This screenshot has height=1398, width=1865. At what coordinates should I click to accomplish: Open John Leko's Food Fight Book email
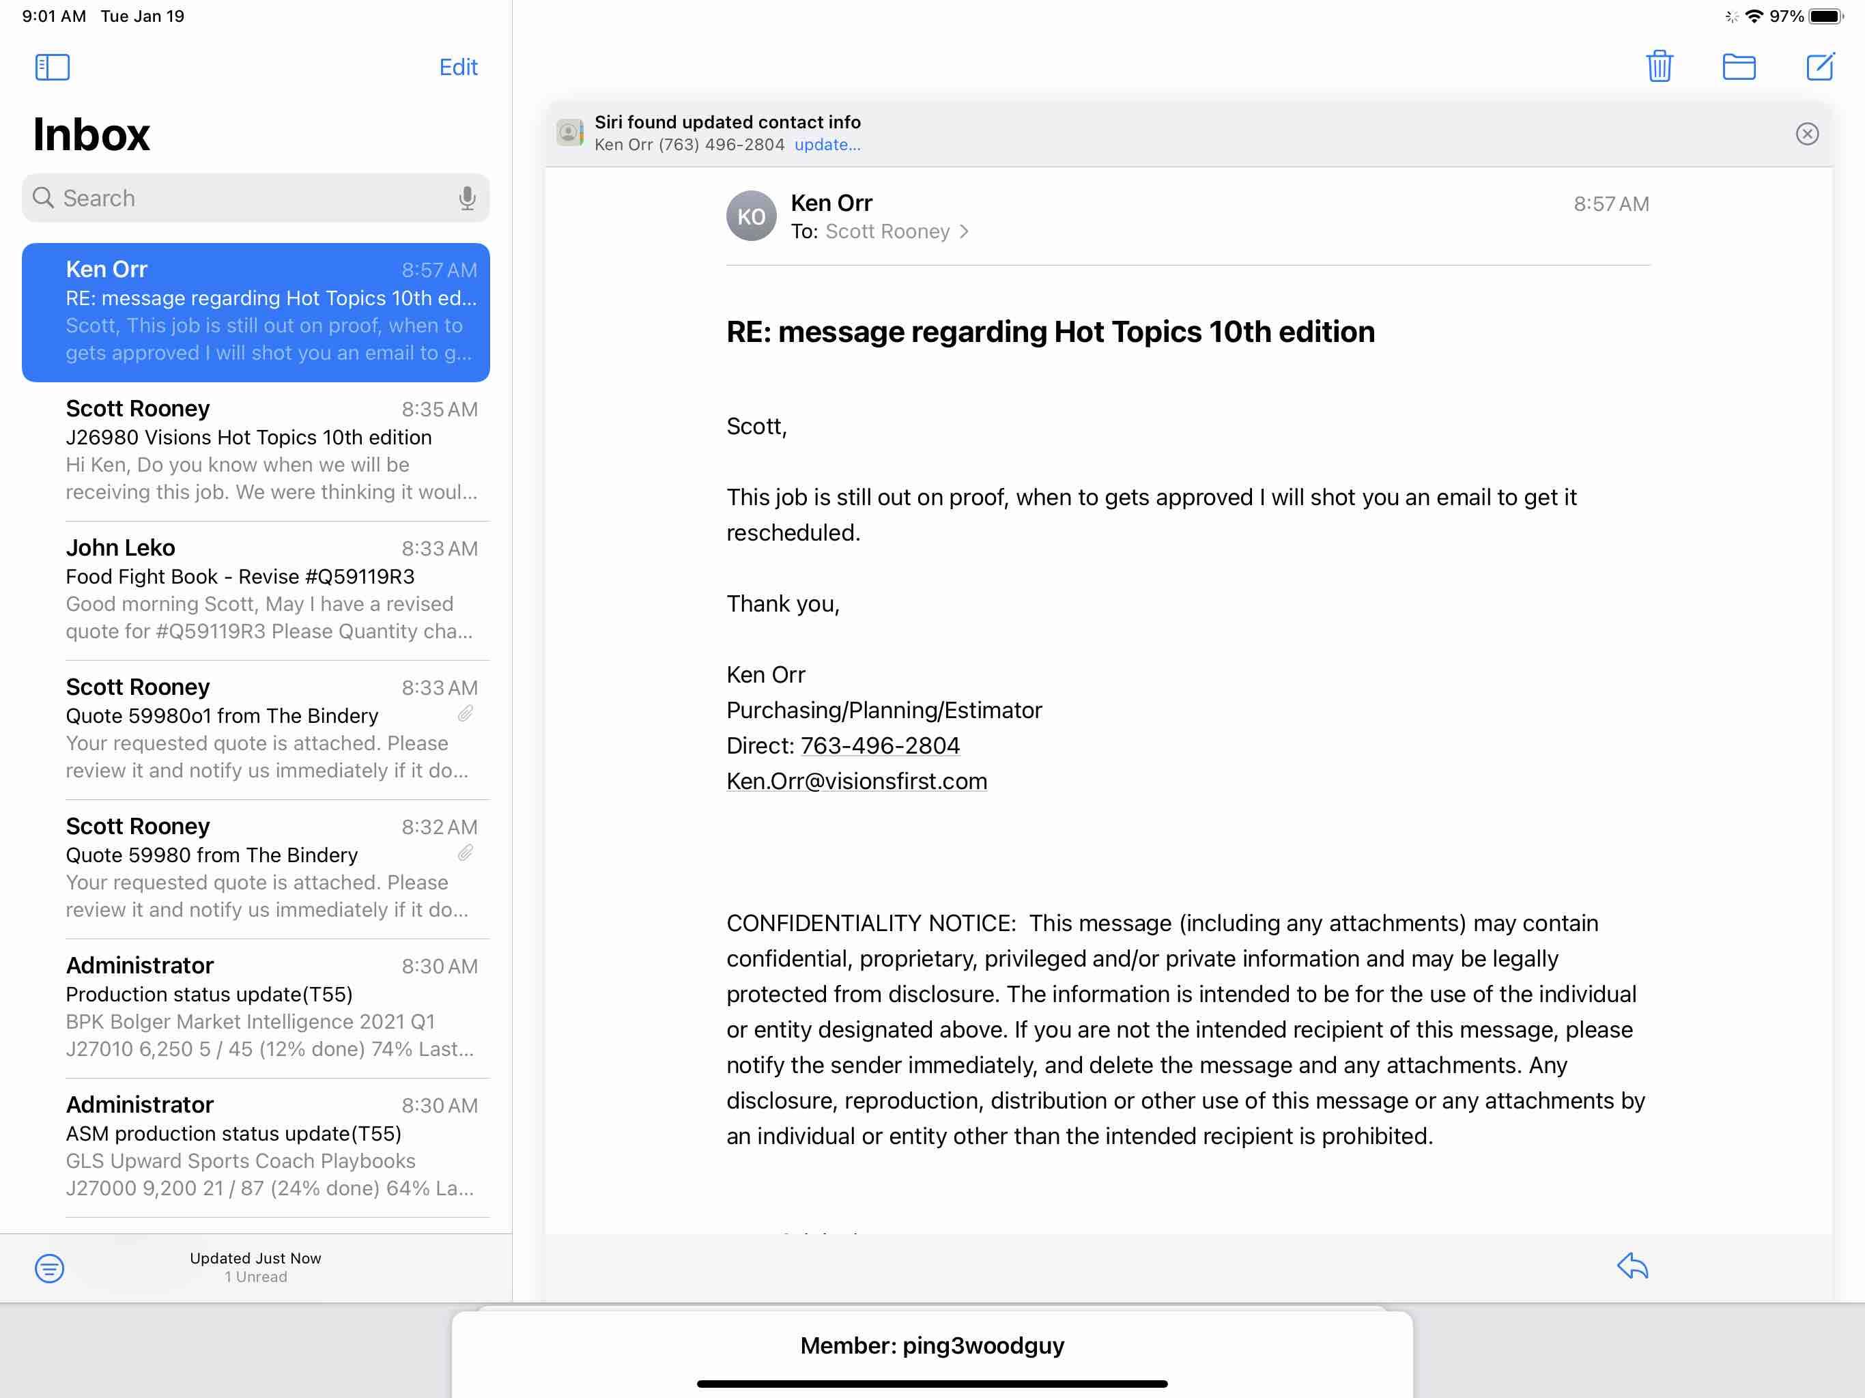coord(270,589)
